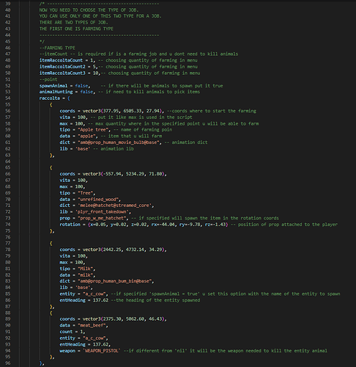Viewport: 356px width, 367px height.
Task: Click the "Tree" string on line 69
Action: pos(85,193)
